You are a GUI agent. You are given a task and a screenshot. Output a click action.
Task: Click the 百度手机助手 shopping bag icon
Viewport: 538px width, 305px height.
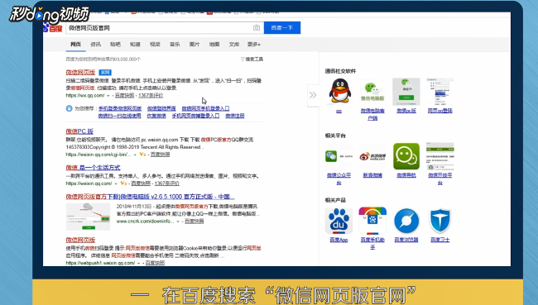(x=372, y=221)
